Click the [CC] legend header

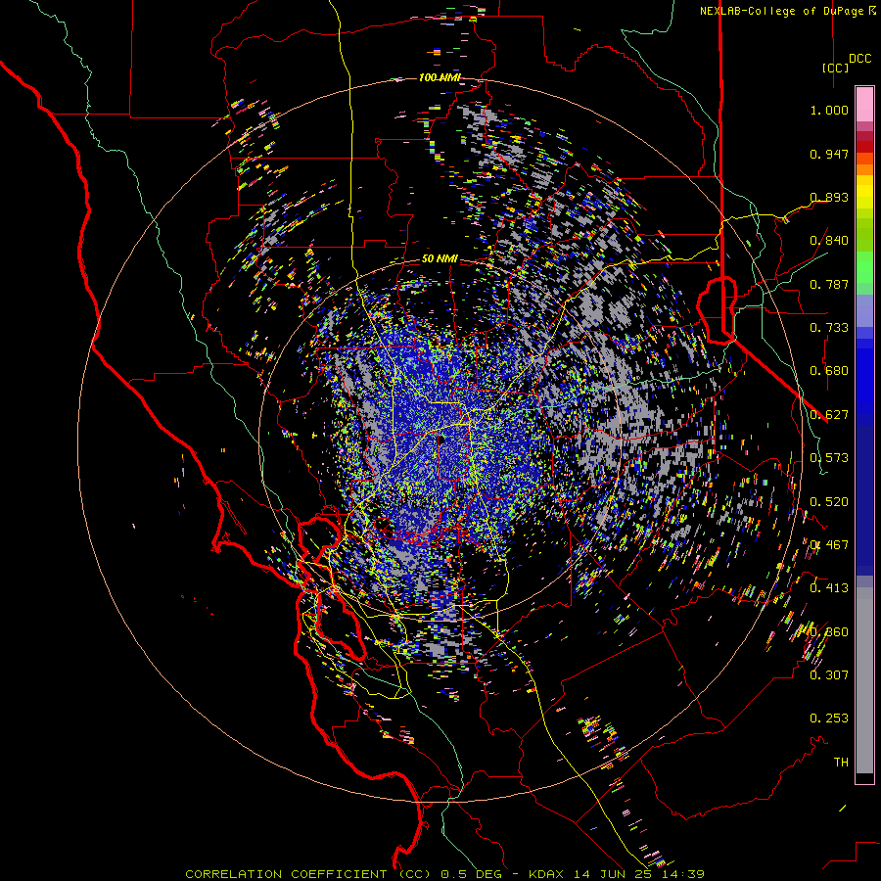(836, 68)
